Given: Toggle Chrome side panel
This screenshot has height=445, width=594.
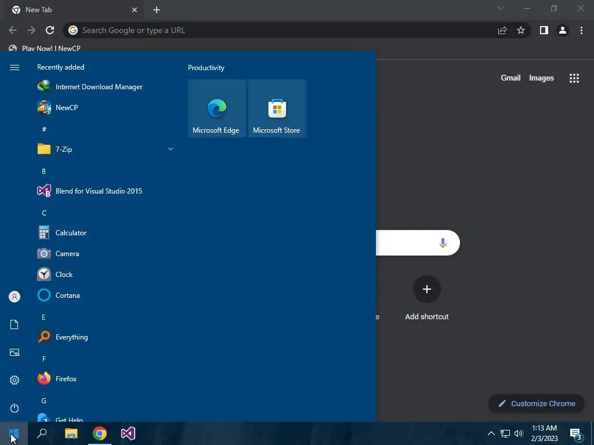Looking at the screenshot, I should point(544,30).
